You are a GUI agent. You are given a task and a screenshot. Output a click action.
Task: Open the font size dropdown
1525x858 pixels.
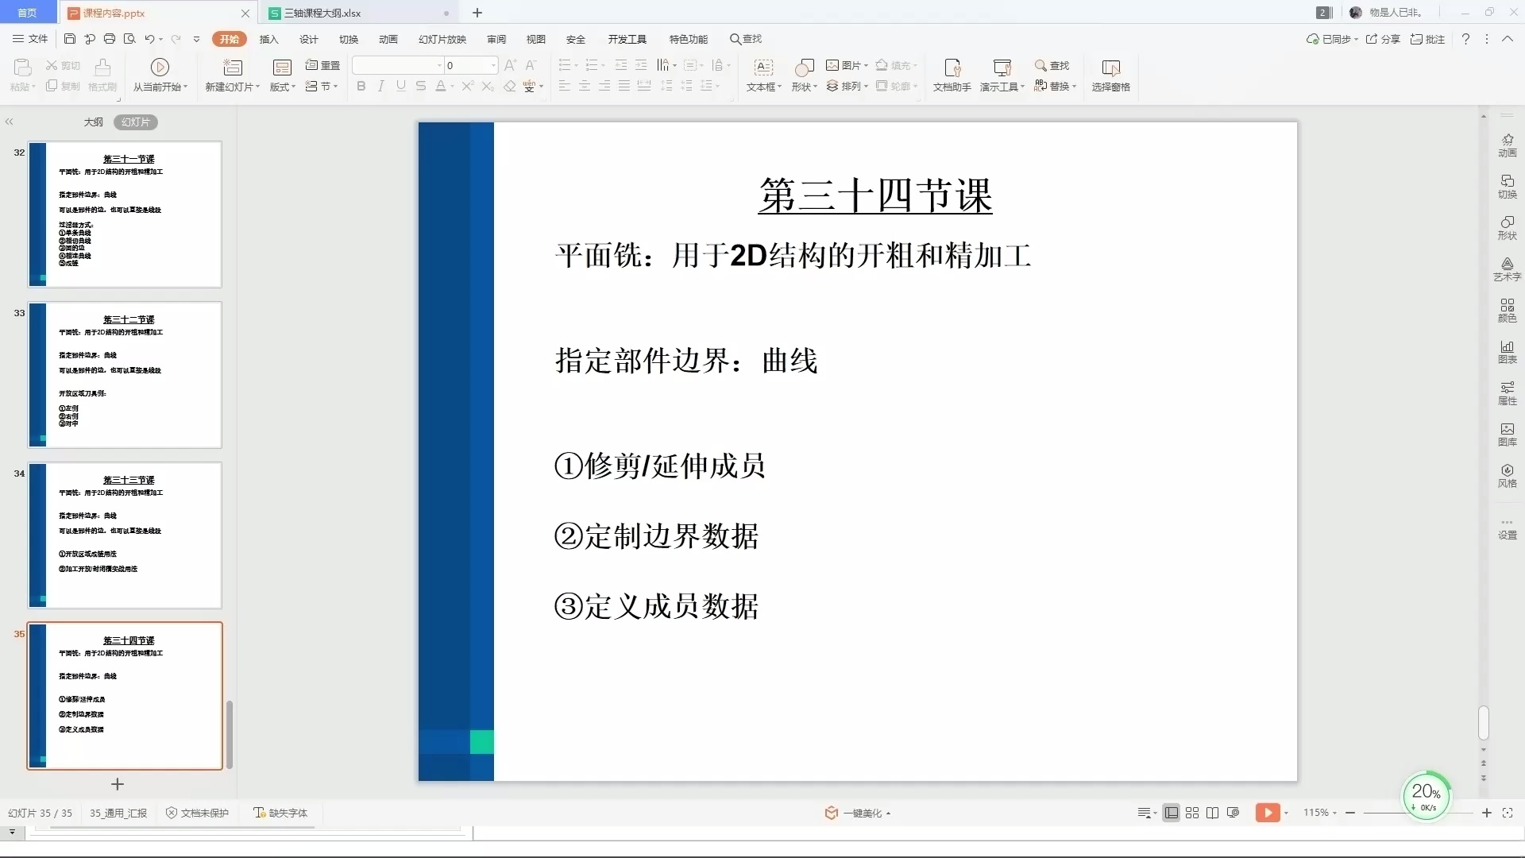coord(492,65)
